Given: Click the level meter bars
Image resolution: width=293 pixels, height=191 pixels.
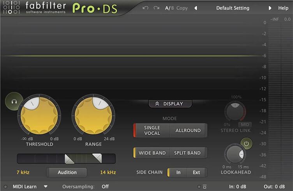Looking at the screenshot, I should [281, 102].
